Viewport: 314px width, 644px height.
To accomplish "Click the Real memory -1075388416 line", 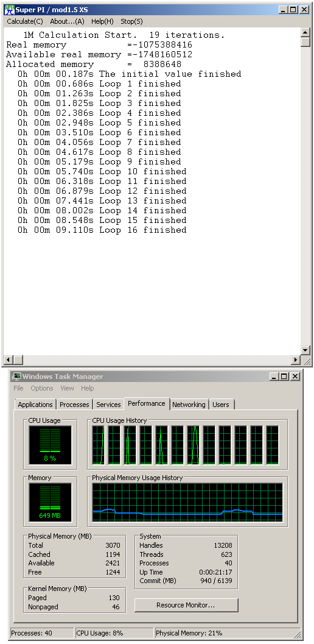I will click(x=99, y=44).
